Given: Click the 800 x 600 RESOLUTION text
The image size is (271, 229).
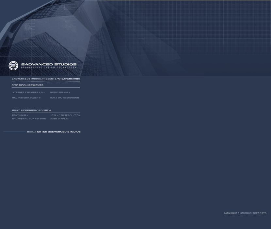Looking at the screenshot, I should (64, 98).
